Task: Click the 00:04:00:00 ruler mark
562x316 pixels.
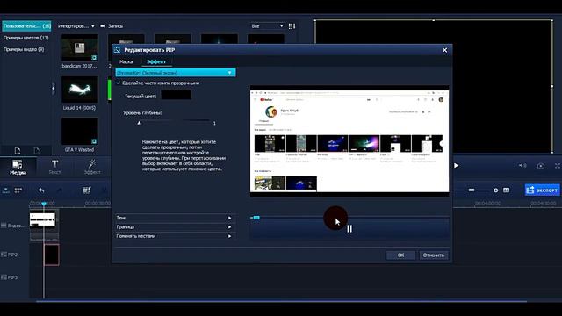Action: (x=487, y=203)
